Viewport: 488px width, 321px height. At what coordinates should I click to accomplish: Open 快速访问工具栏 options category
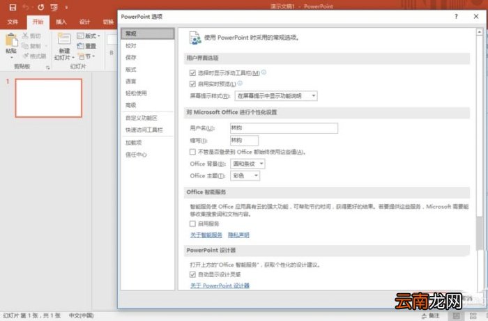(x=148, y=130)
